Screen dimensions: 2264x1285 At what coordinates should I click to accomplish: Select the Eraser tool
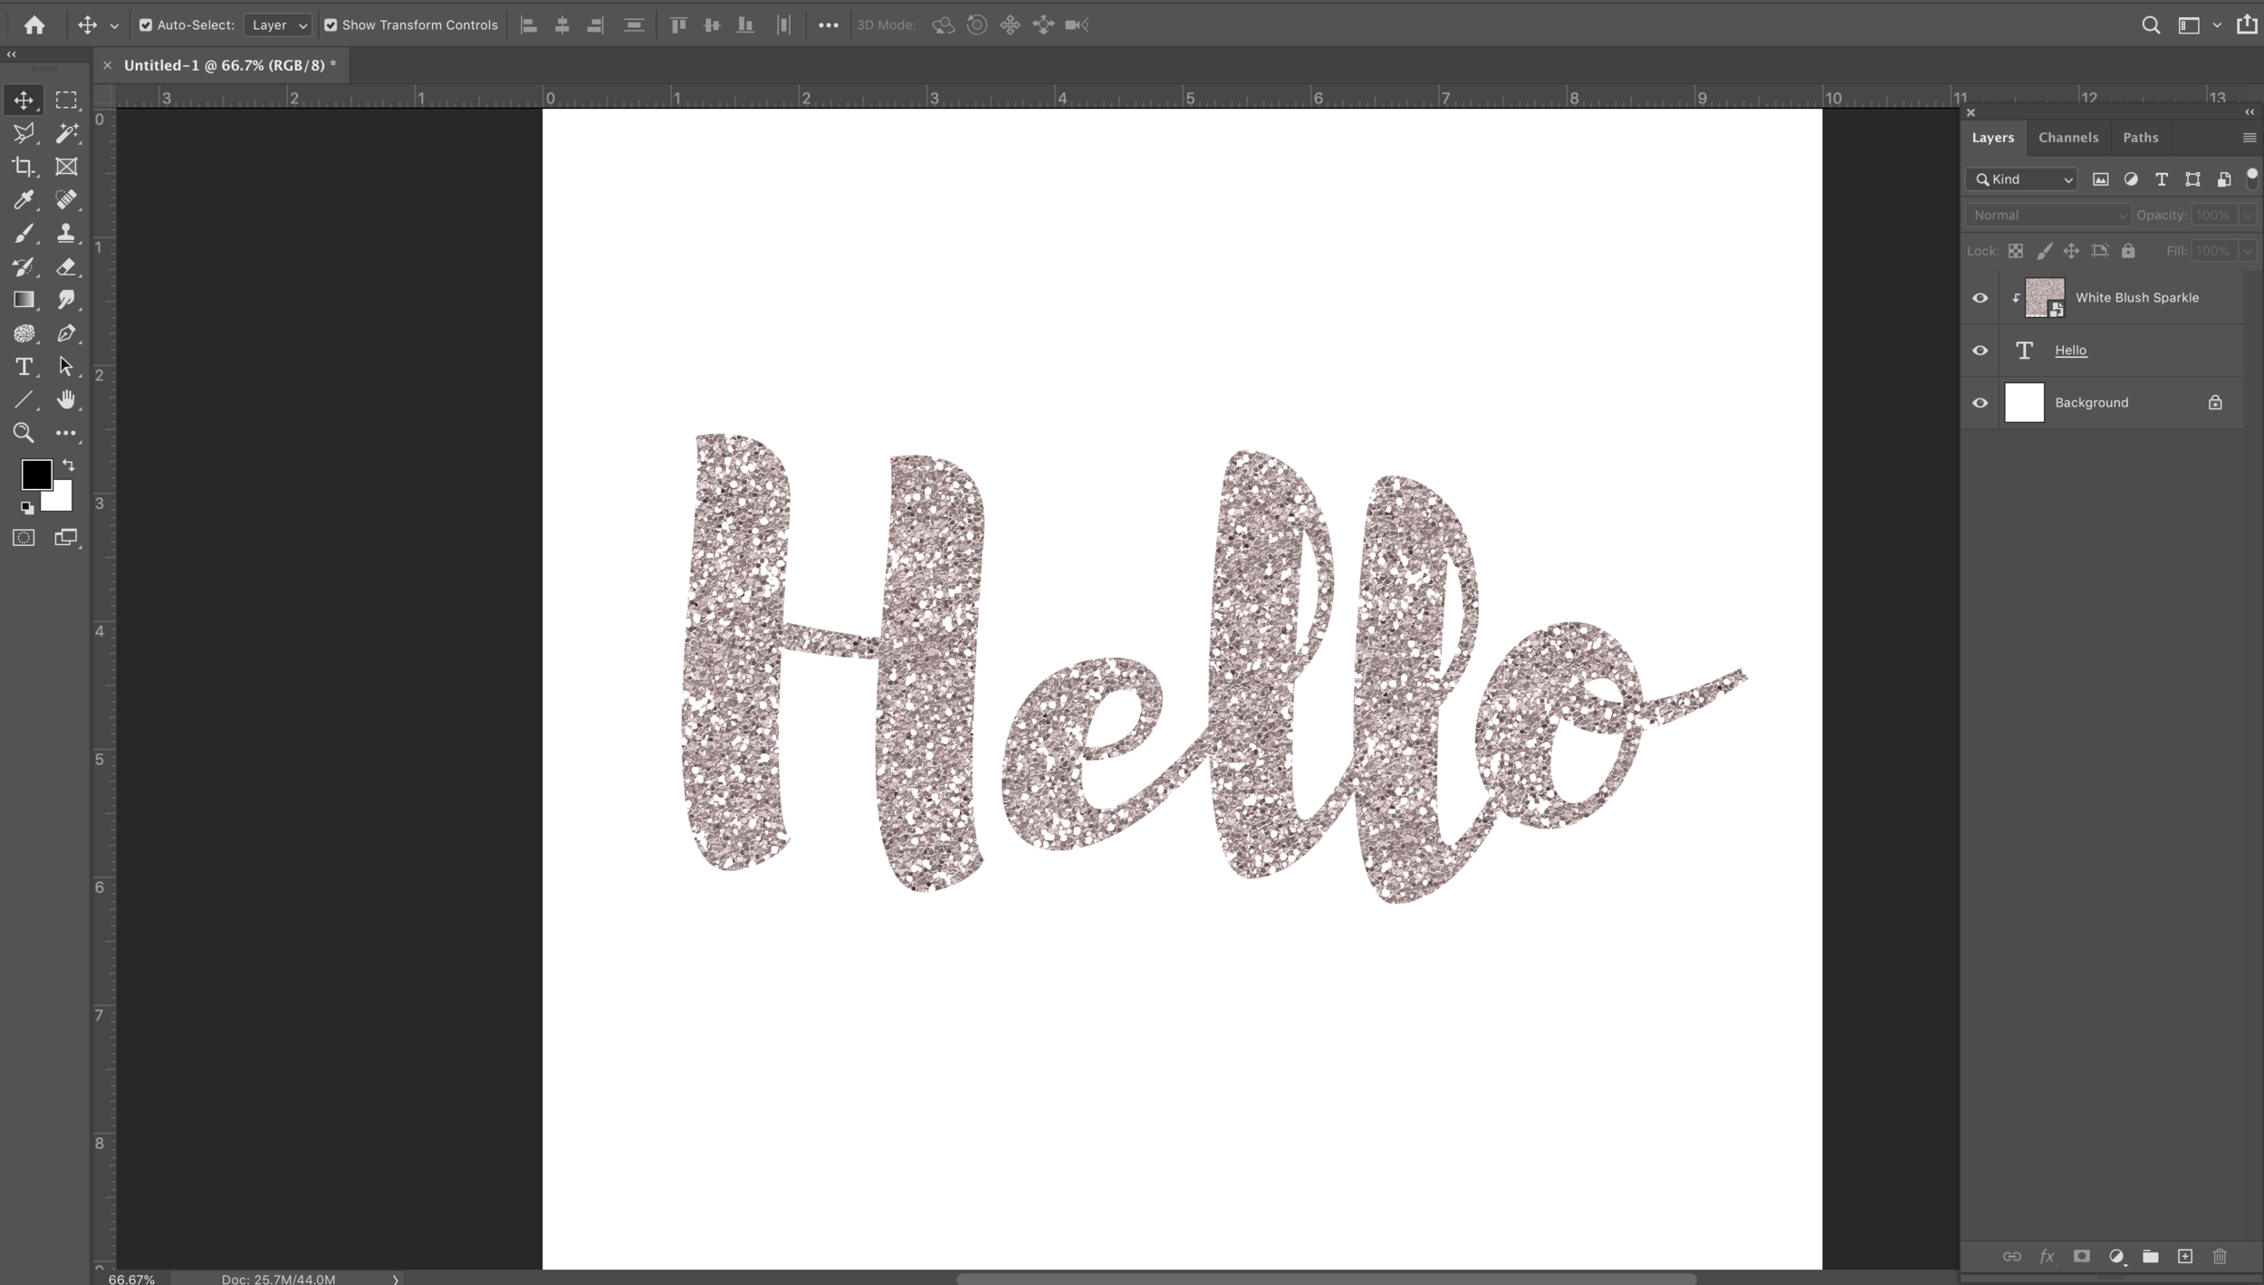click(x=66, y=266)
